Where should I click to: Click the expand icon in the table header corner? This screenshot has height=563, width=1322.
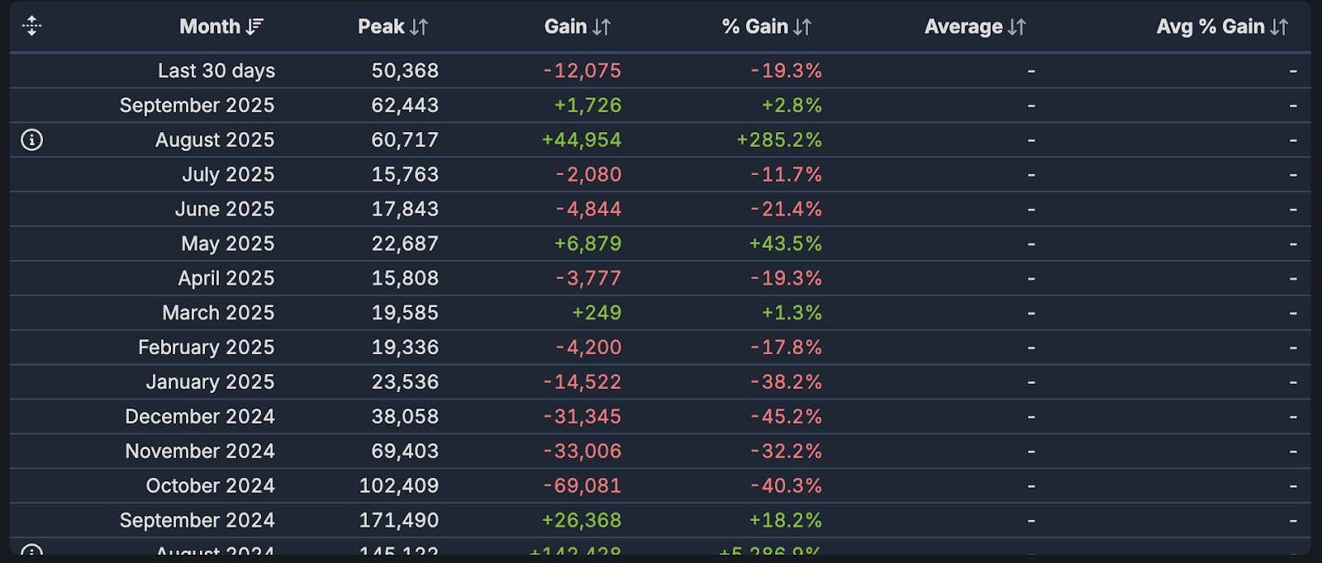pos(31,26)
